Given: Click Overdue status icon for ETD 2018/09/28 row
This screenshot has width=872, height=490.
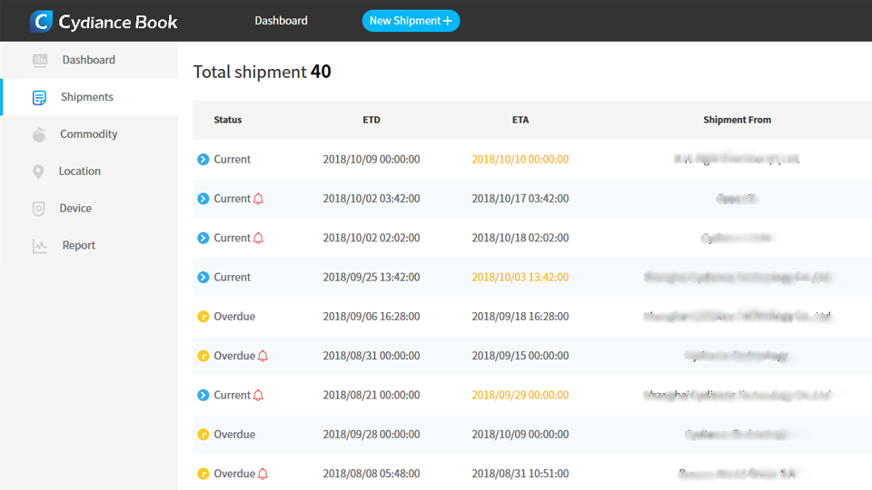Looking at the screenshot, I should coord(203,435).
